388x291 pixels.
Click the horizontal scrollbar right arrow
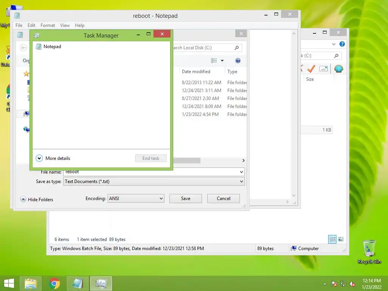pos(244,160)
